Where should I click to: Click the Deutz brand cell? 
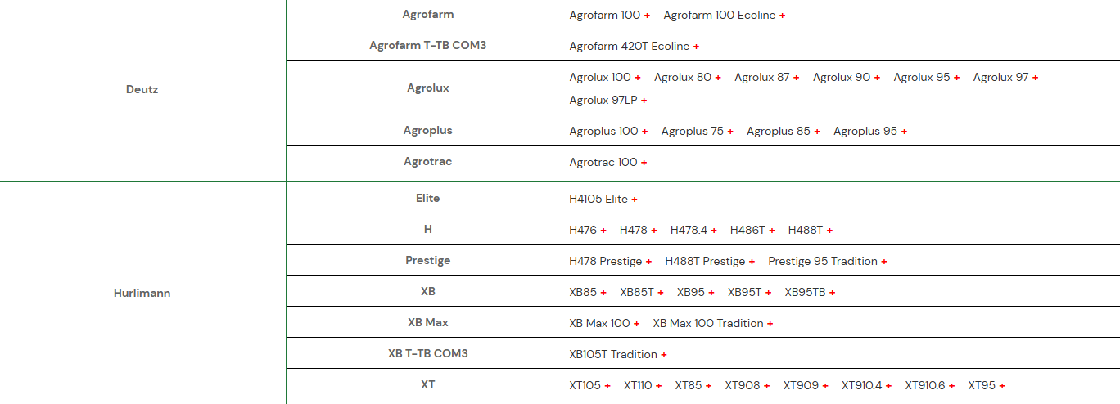click(x=142, y=89)
